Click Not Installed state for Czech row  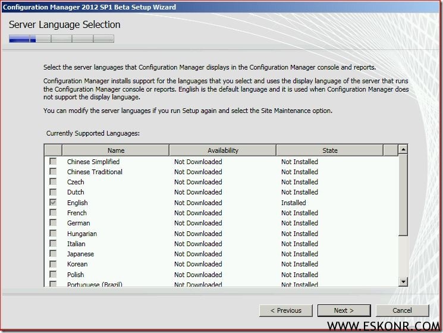[300, 182]
